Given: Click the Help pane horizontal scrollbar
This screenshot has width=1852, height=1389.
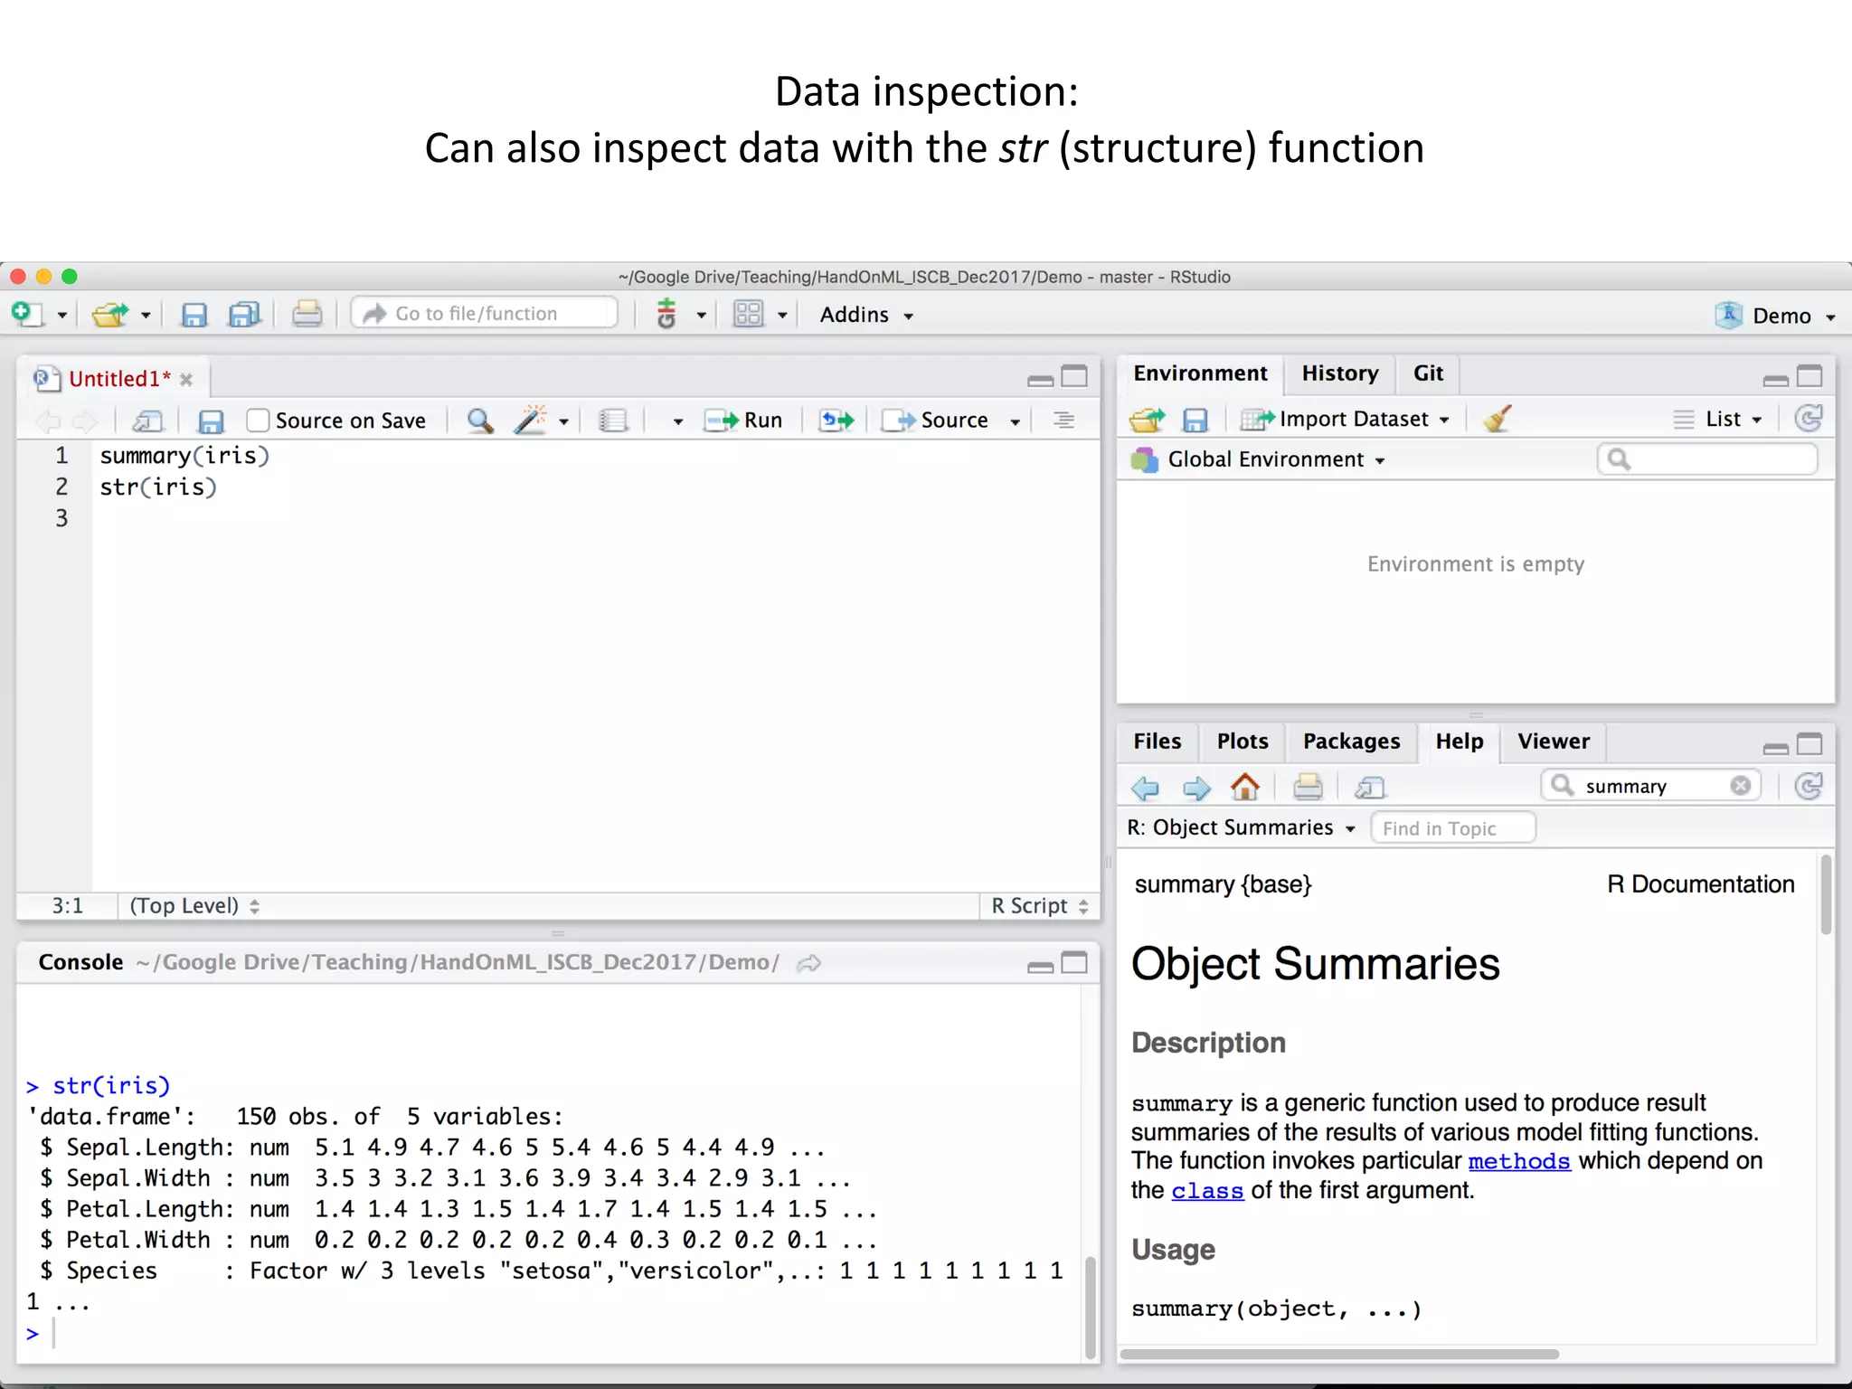Looking at the screenshot, I should [x=1338, y=1354].
